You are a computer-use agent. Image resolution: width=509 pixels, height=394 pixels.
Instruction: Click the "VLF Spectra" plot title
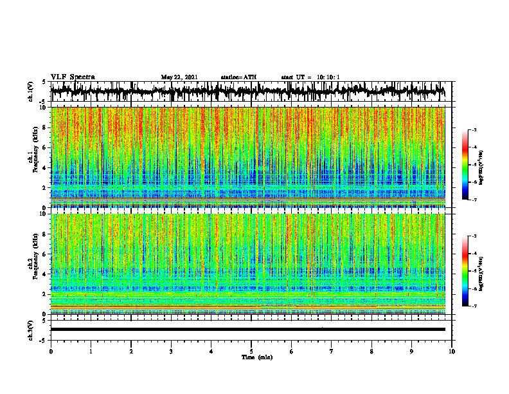pos(73,77)
